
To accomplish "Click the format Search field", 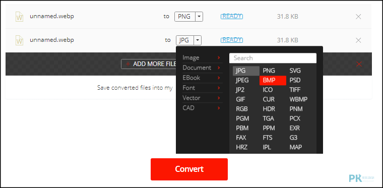I will [273, 58].
